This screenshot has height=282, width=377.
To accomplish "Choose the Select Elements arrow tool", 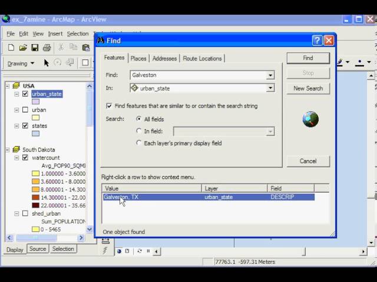I will tap(46, 63).
